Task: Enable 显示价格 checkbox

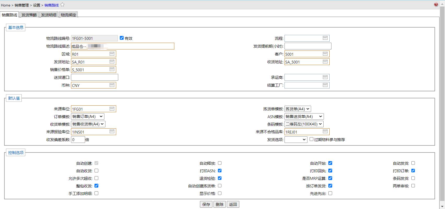Action: tap(220, 193)
